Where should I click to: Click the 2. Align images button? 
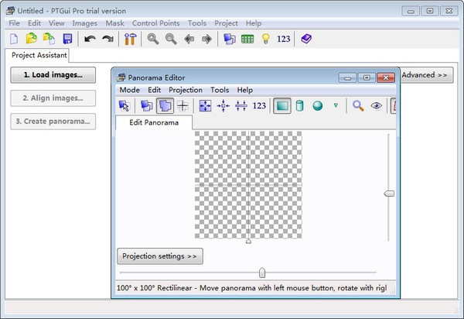[x=53, y=98]
